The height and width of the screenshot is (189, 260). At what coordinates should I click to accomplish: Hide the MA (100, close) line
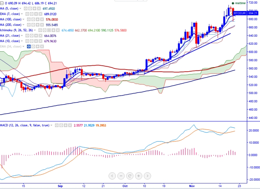[x=29, y=19]
